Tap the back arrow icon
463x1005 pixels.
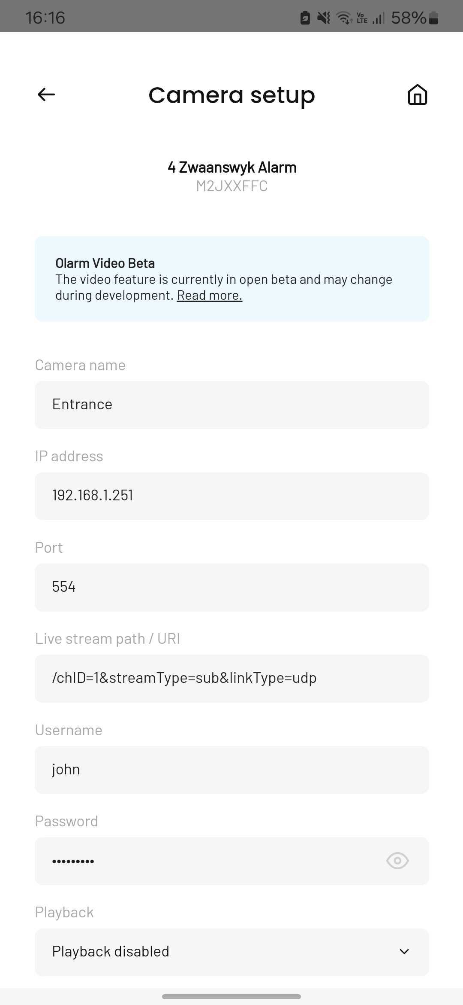coord(46,94)
